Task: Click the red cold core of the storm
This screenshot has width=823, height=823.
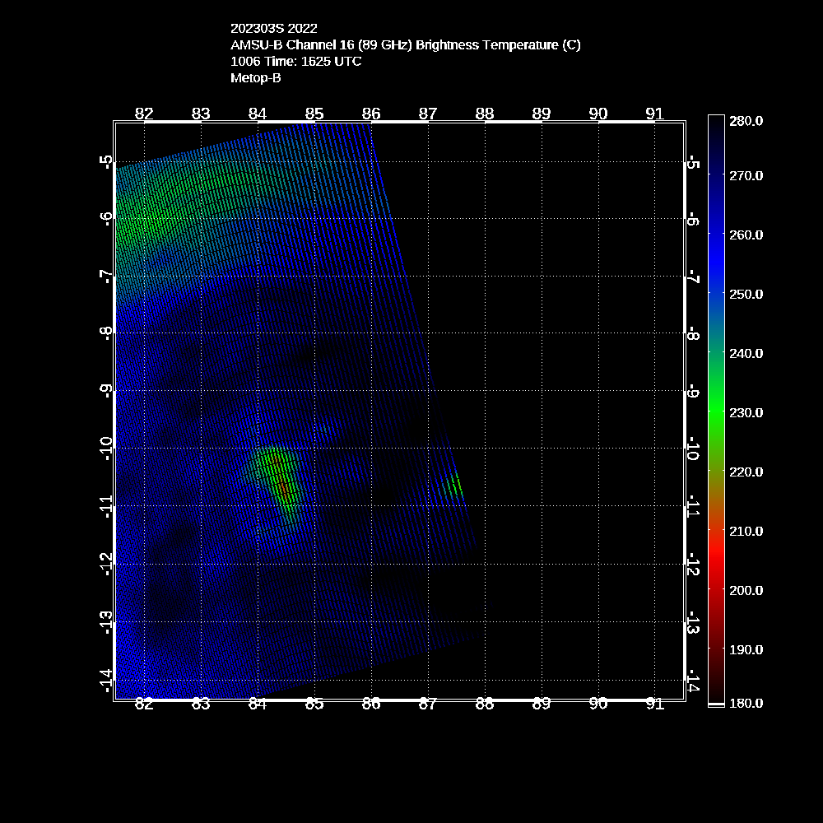Action: pyautogui.click(x=283, y=488)
